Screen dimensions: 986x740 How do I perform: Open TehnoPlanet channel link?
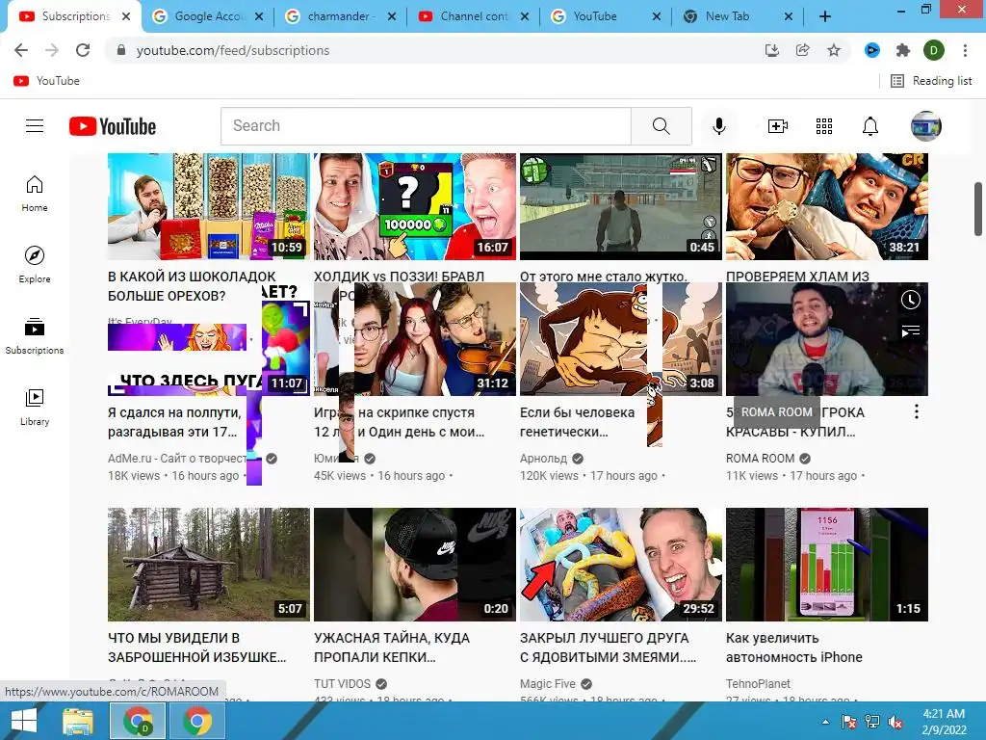pyautogui.click(x=758, y=683)
